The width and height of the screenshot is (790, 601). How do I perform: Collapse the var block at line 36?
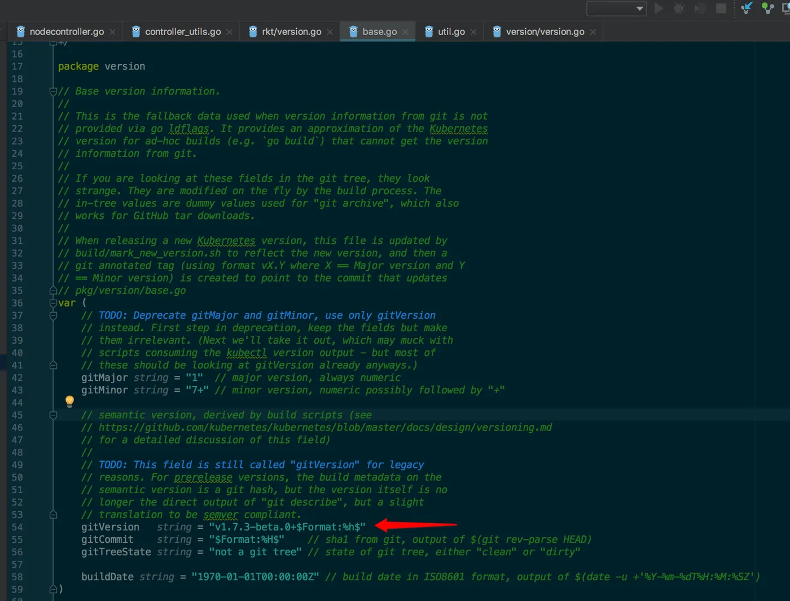(x=53, y=303)
